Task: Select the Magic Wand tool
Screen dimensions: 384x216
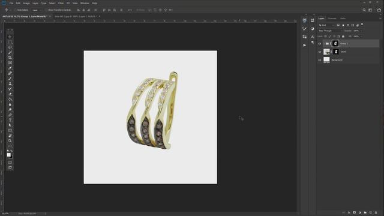Action: (10, 52)
